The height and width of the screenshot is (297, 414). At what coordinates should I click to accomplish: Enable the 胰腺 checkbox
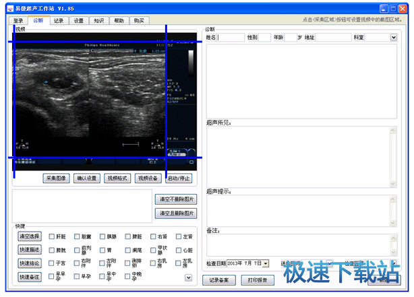click(x=102, y=236)
